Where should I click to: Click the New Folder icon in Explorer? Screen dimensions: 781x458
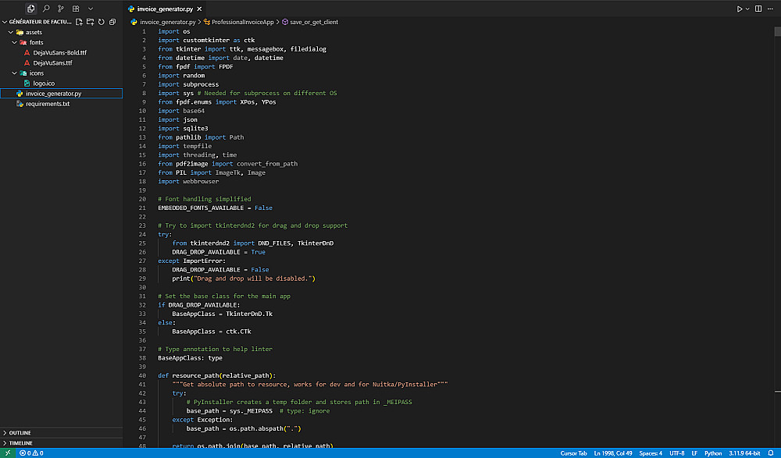pos(90,21)
